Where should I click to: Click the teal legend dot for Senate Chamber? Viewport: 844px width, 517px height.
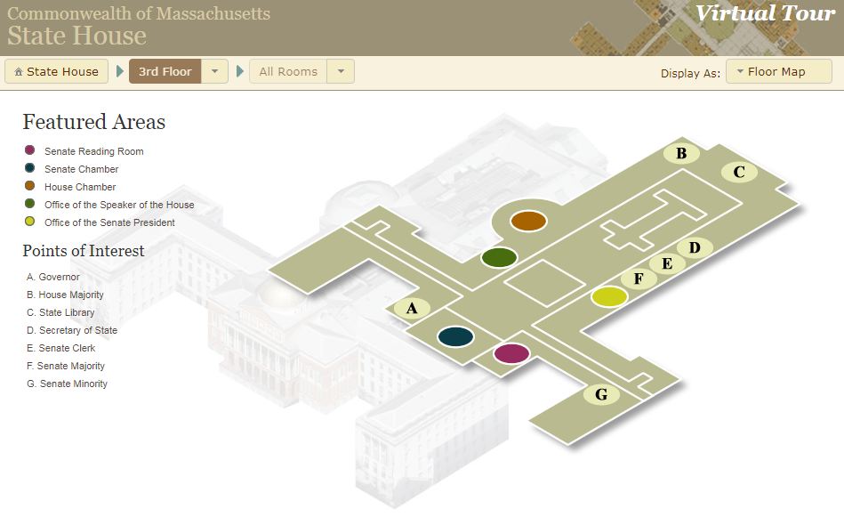(29, 168)
